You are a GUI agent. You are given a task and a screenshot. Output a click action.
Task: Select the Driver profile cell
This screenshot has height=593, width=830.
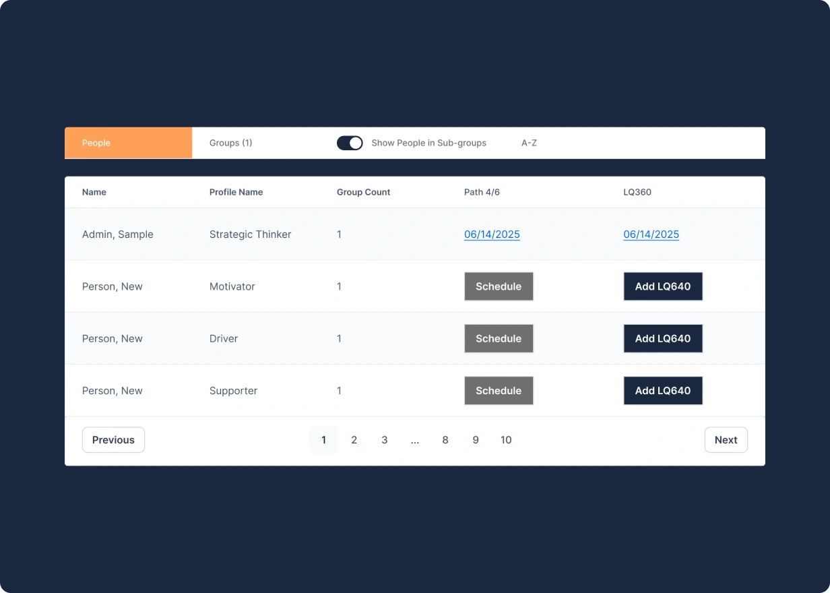(224, 338)
